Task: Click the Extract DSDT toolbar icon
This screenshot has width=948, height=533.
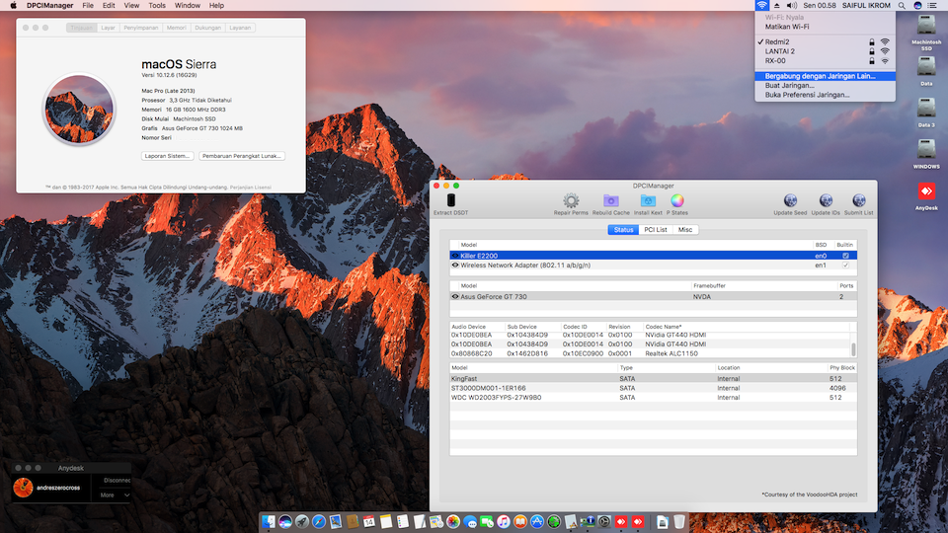Action: pyautogui.click(x=451, y=200)
